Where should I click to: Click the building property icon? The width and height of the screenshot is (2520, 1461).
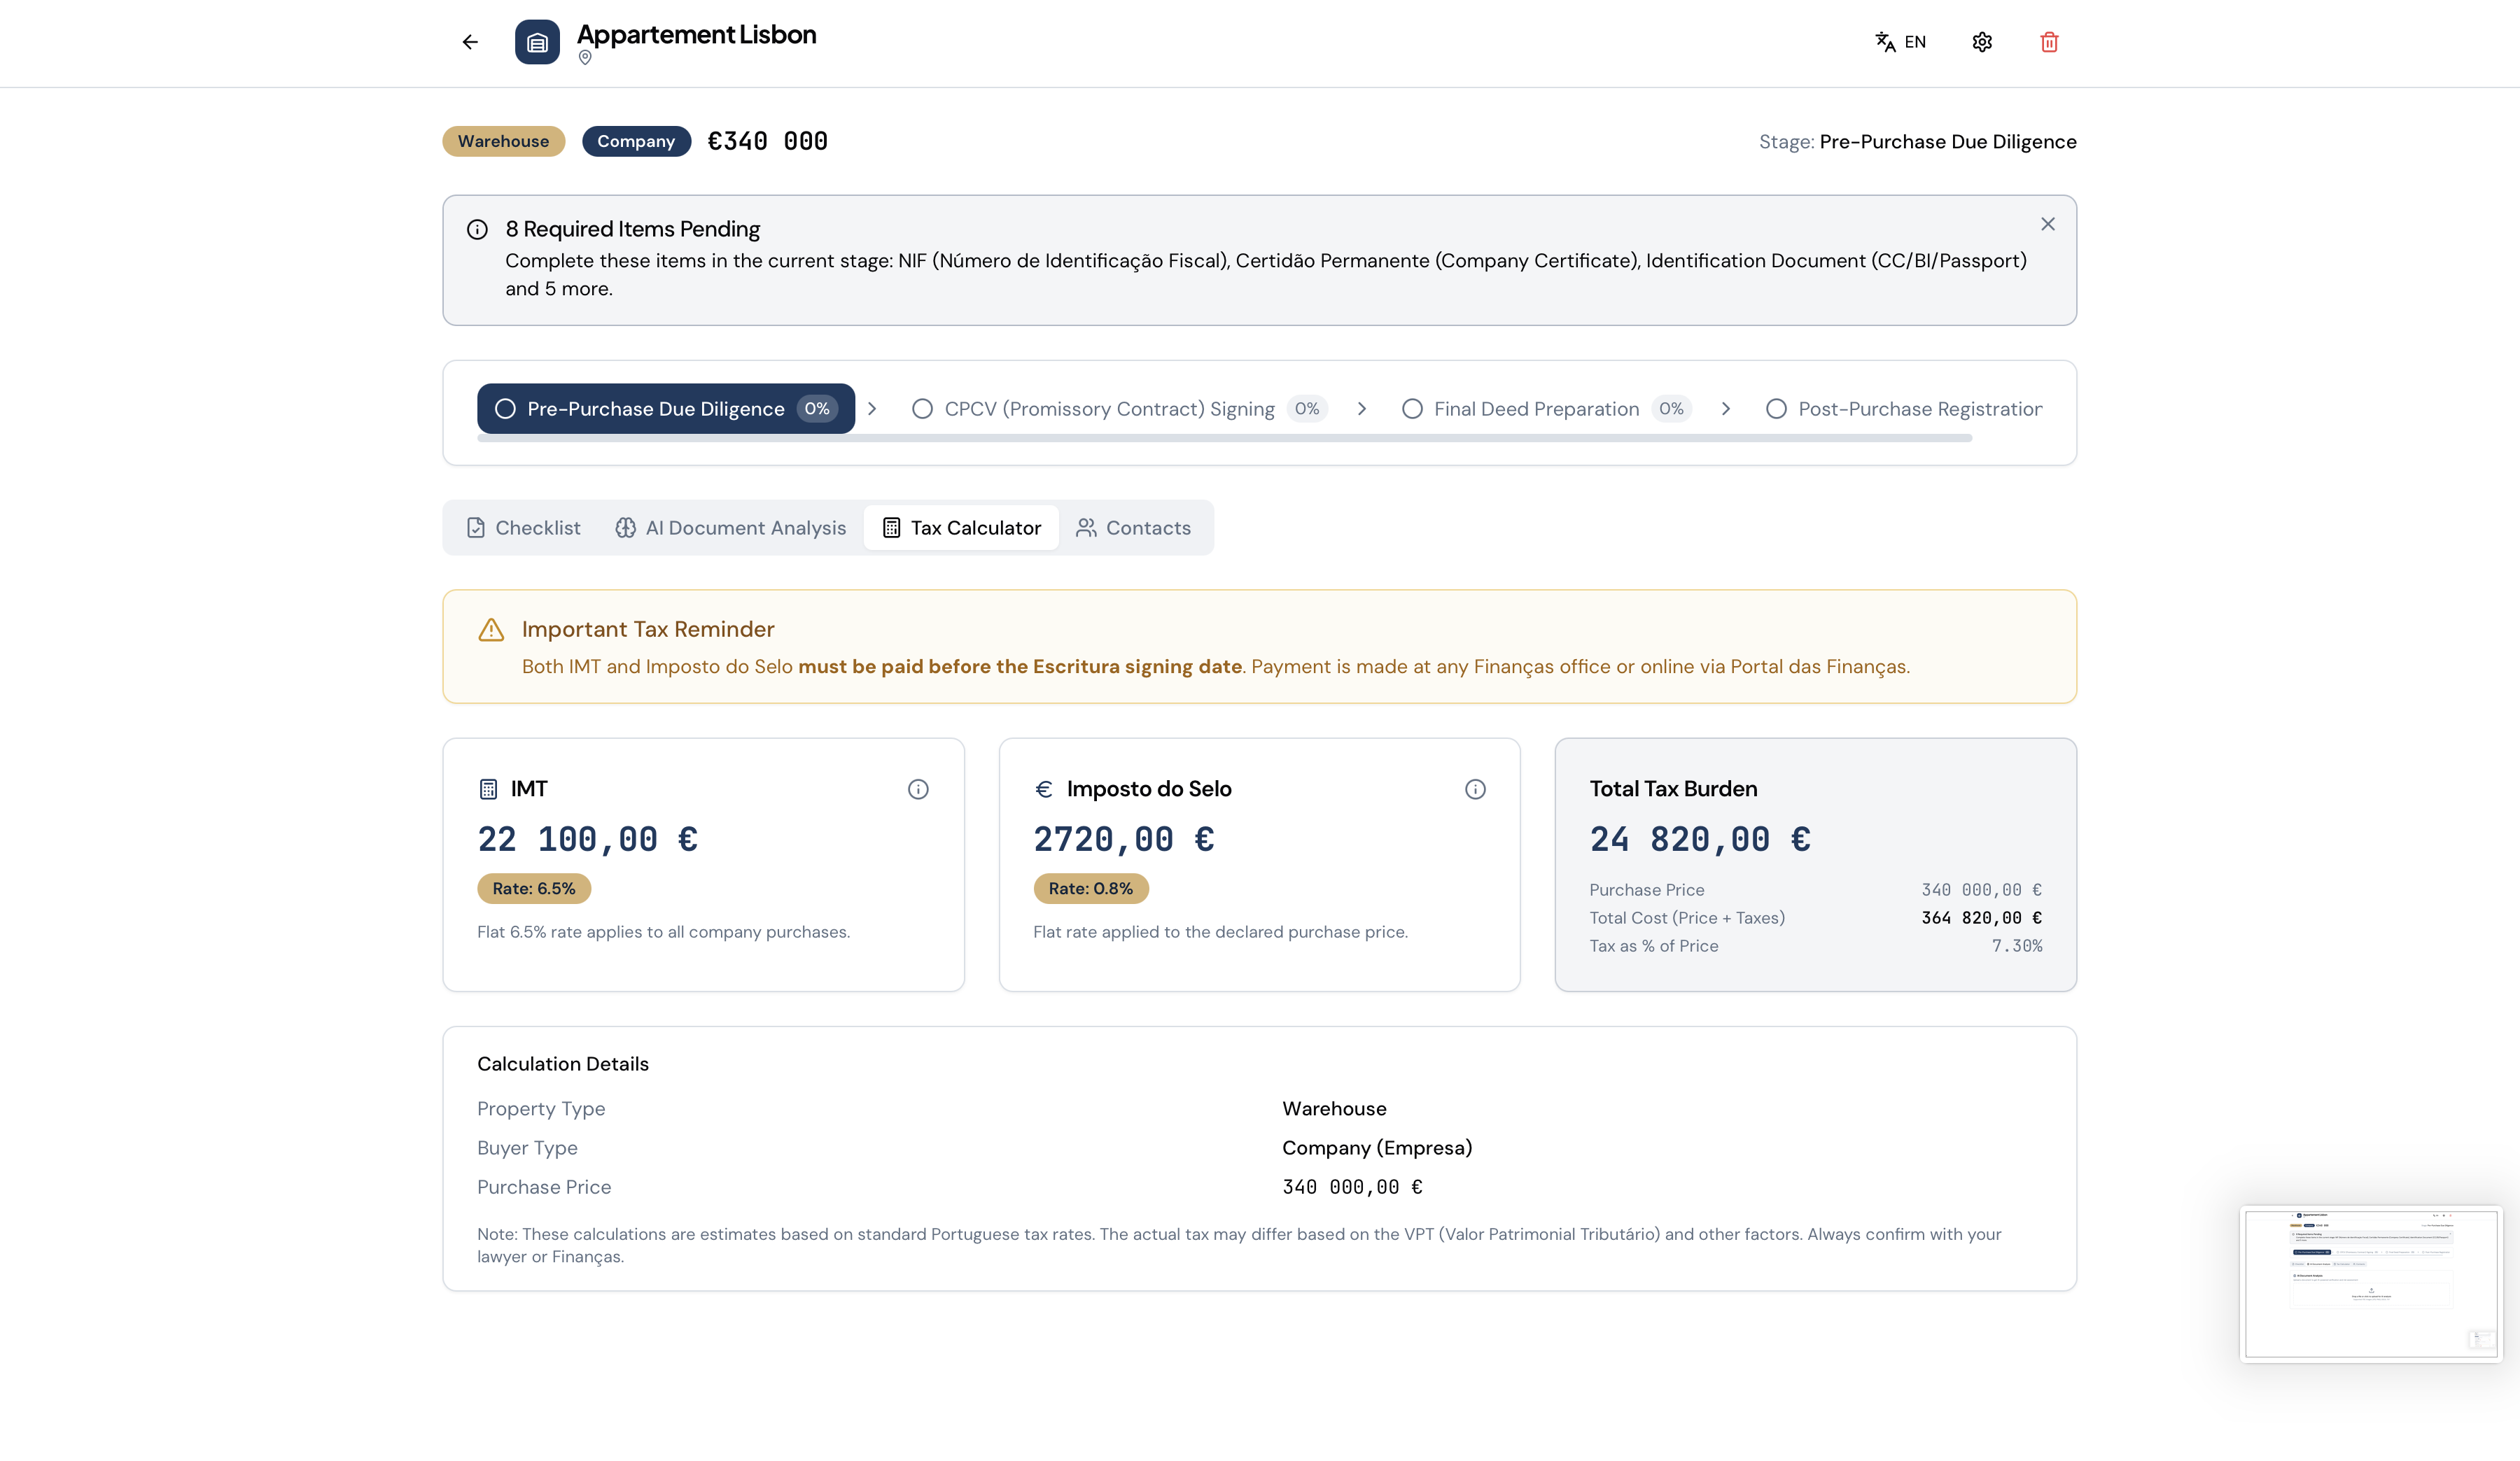(537, 42)
